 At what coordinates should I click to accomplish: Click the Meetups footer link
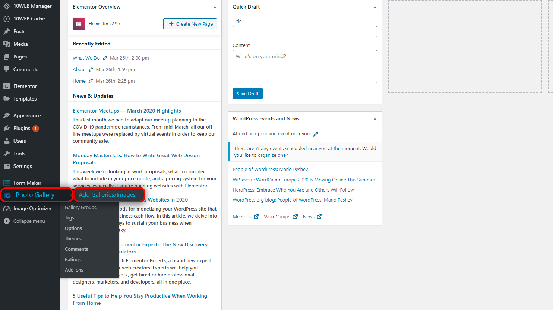[242, 216]
